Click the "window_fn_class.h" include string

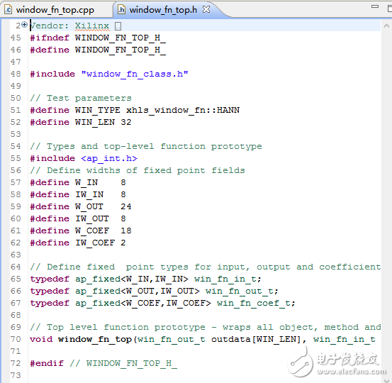click(135, 74)
